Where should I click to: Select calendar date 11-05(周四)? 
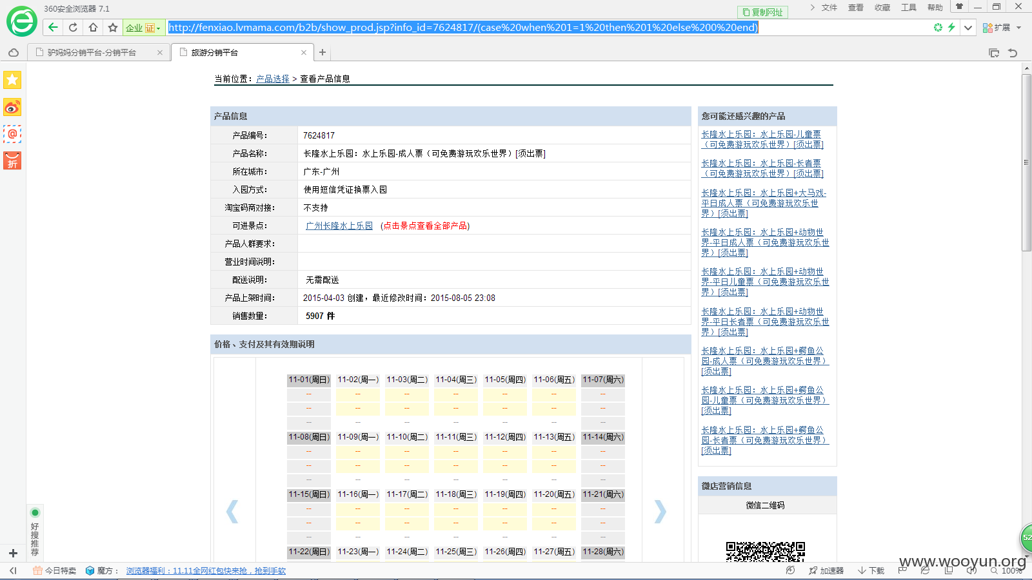[x=505, y=380]
